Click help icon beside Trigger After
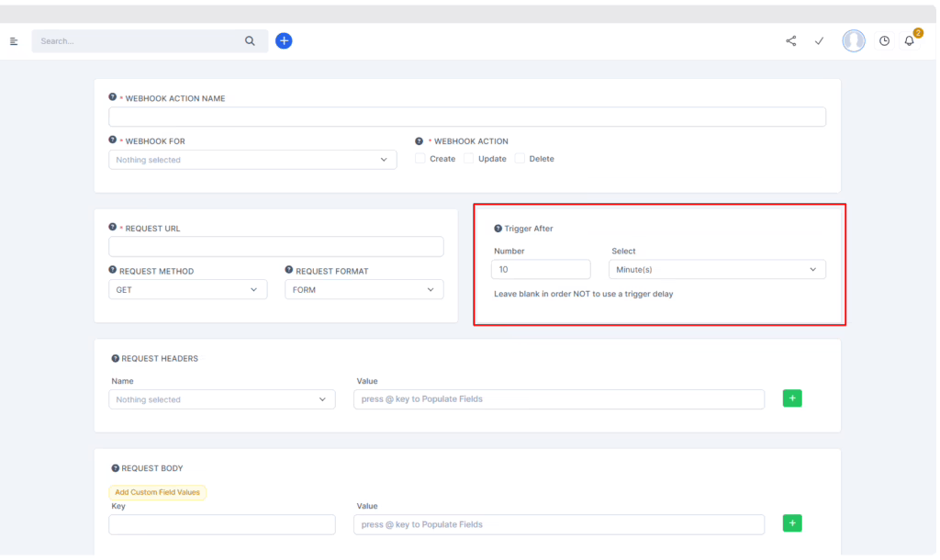Image resolution: width=940 pixels, height=560 pixels. click(x=498, y=229)
